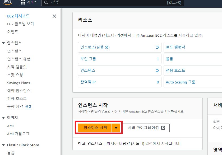Open 스팟 요청 page

pyautogui.click(x=15, y=75)
